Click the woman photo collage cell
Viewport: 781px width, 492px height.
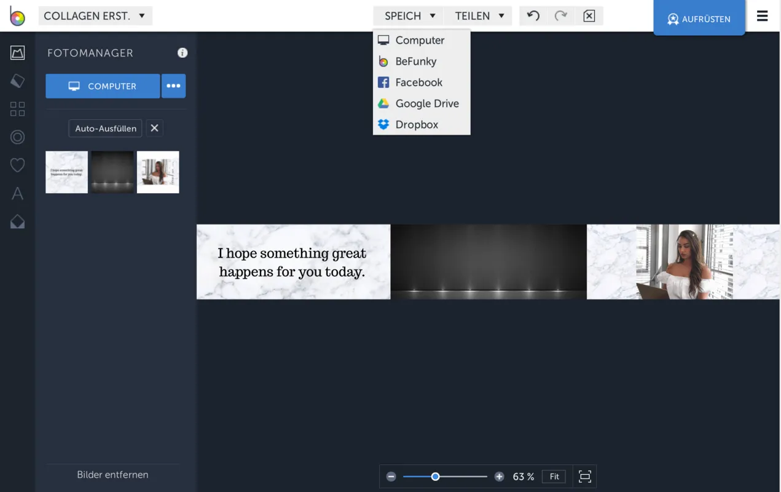[x=683, y=262]
